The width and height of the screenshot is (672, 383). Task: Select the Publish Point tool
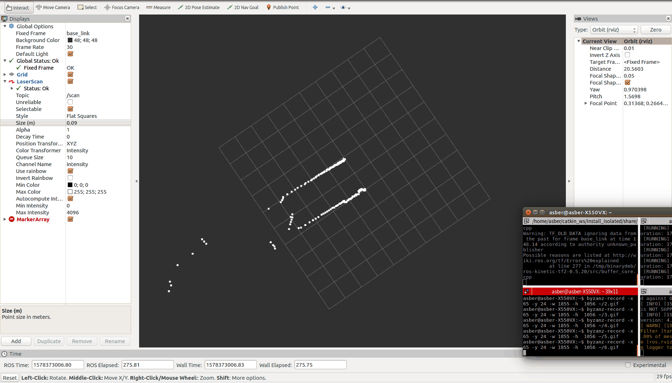pyautogui.click(x=283, y=7)
